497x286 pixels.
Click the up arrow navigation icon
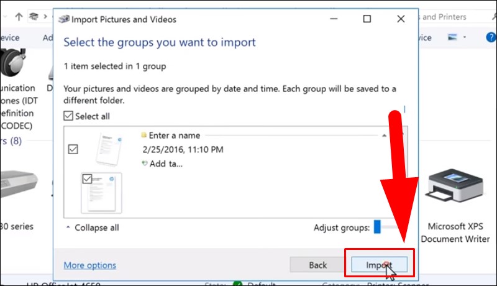pos(19,17)
